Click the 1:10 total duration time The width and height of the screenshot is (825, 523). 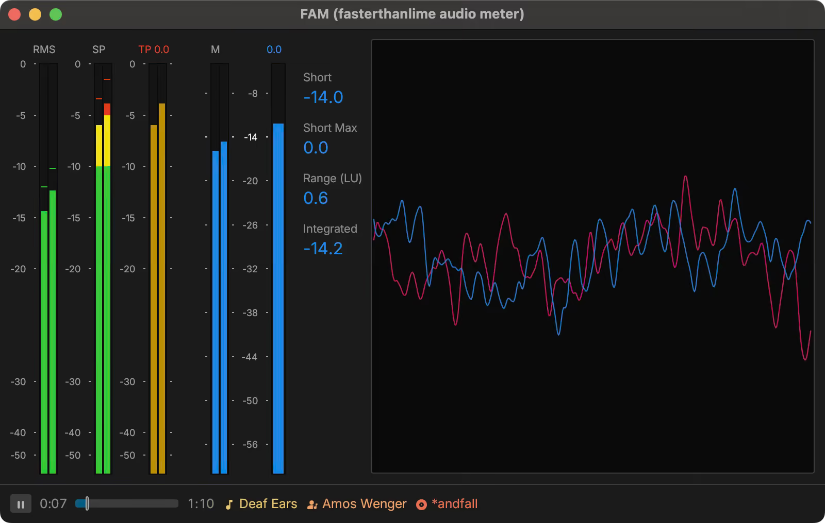click(x=201, y=503)
